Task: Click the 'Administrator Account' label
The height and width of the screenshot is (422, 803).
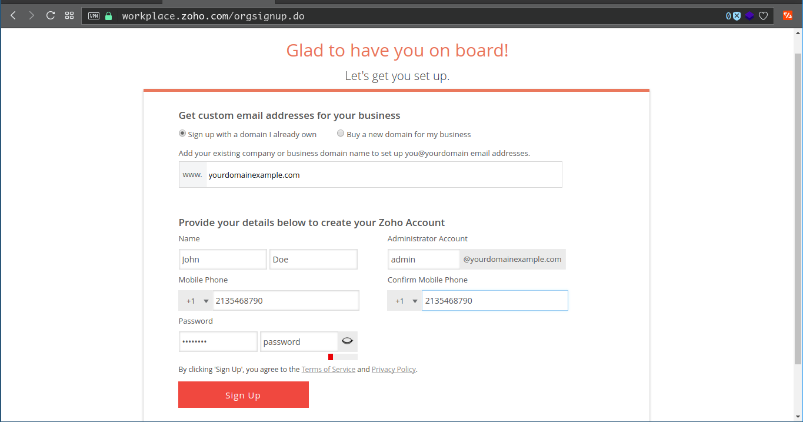Action: pyautogui.click(x=428, y=238)
